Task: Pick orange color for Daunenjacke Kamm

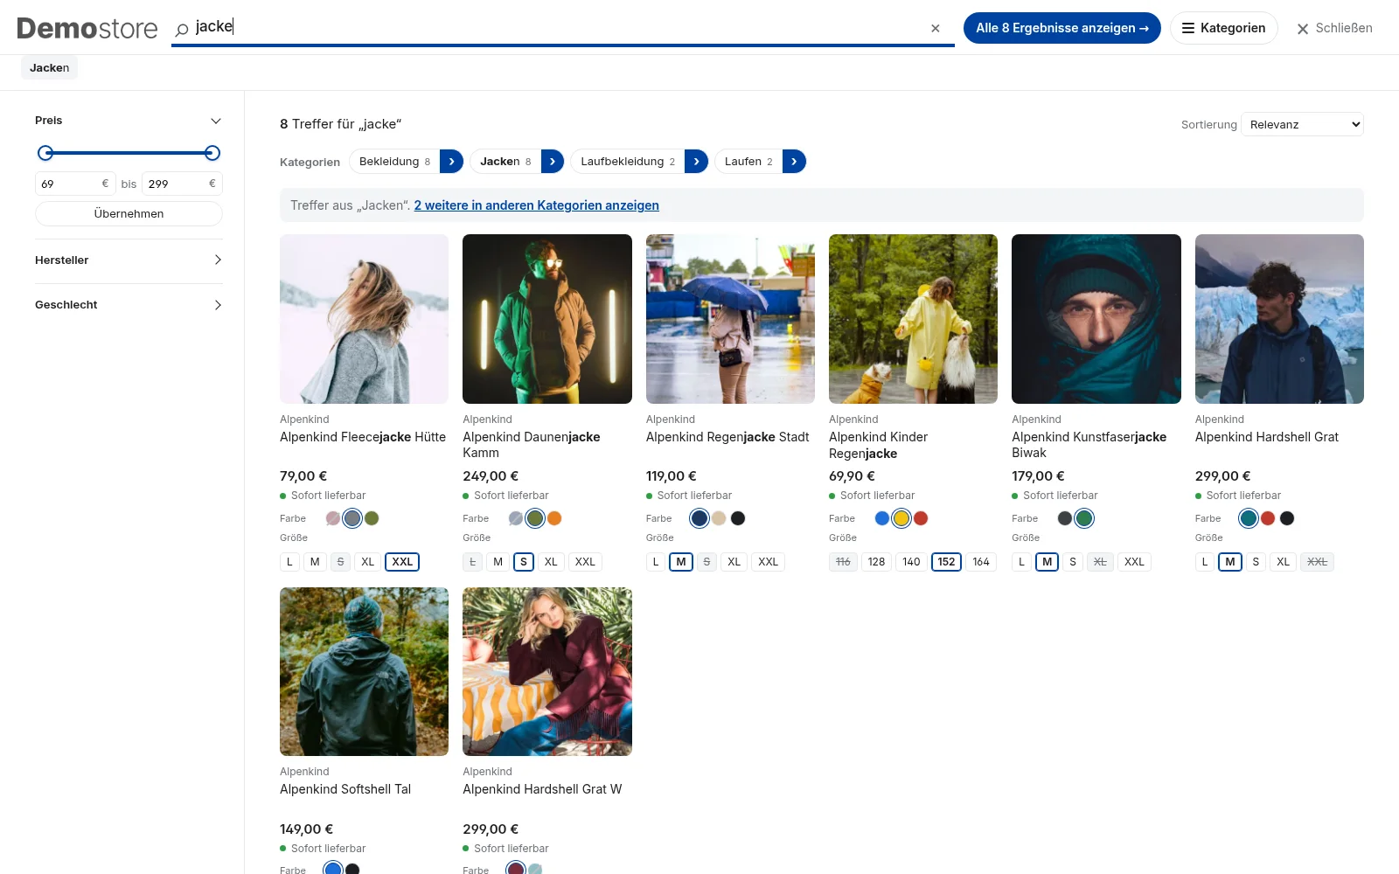Action: [x=554, y=518]
